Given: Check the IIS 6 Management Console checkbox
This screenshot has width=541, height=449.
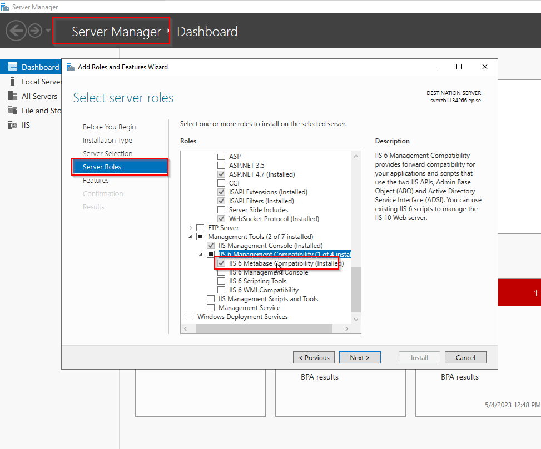Looking at the screenshot, I should [221, 272].
